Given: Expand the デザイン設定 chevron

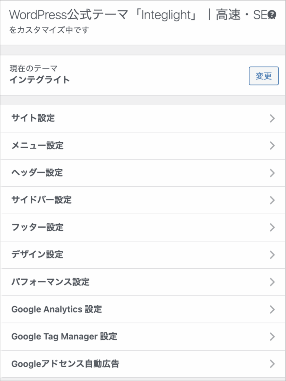Looking at the screenshot, I should click(272, 255).
